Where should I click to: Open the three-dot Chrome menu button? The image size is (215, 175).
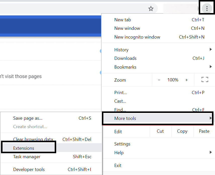207,9
